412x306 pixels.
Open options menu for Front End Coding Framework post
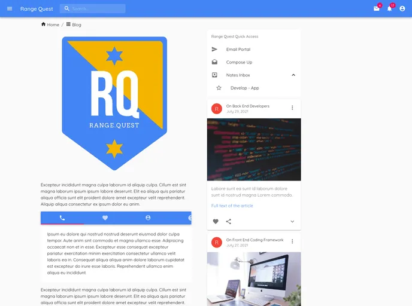point(292,242)
